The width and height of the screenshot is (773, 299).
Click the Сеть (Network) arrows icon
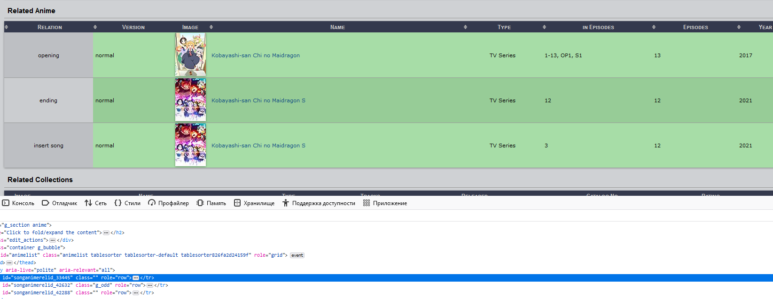point(88,203)
